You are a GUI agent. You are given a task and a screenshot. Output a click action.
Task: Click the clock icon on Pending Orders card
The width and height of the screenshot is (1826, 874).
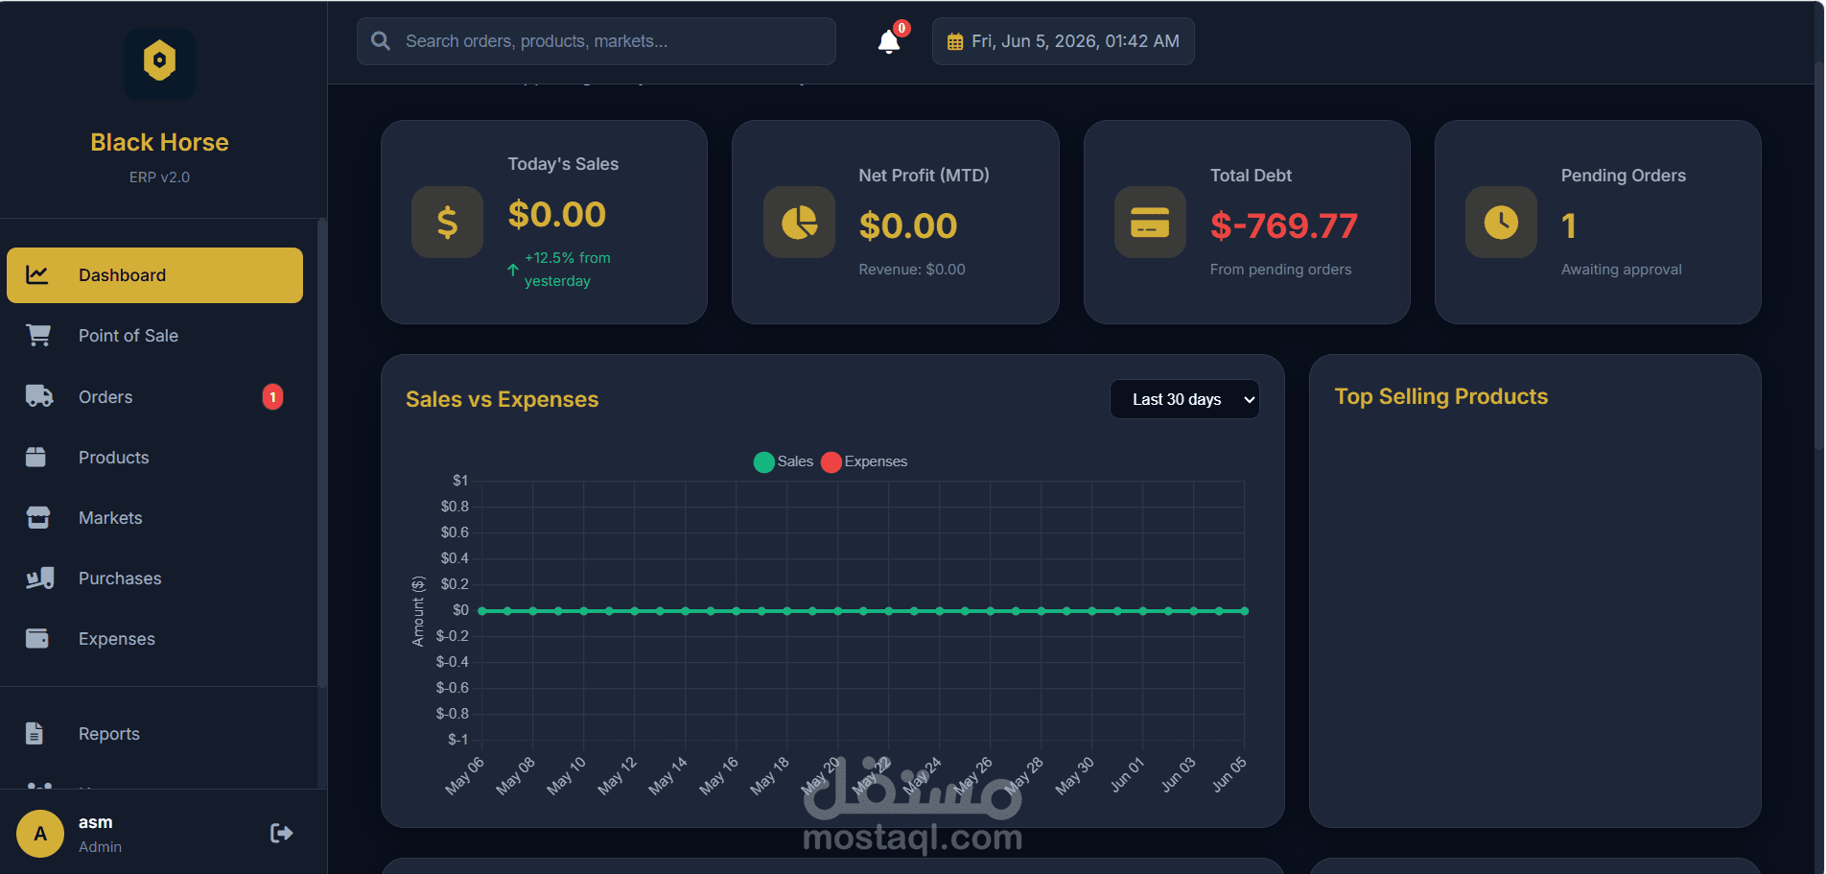pos(1501,223)
